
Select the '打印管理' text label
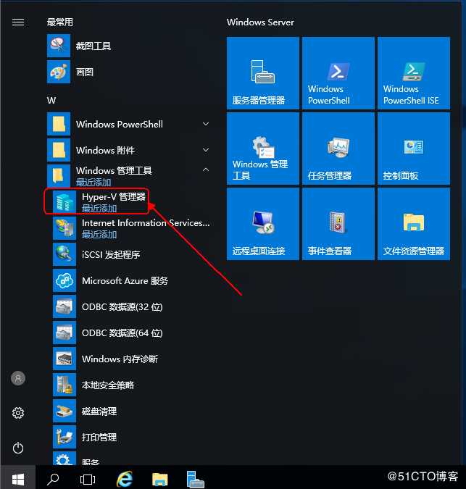tap(99, 438)
